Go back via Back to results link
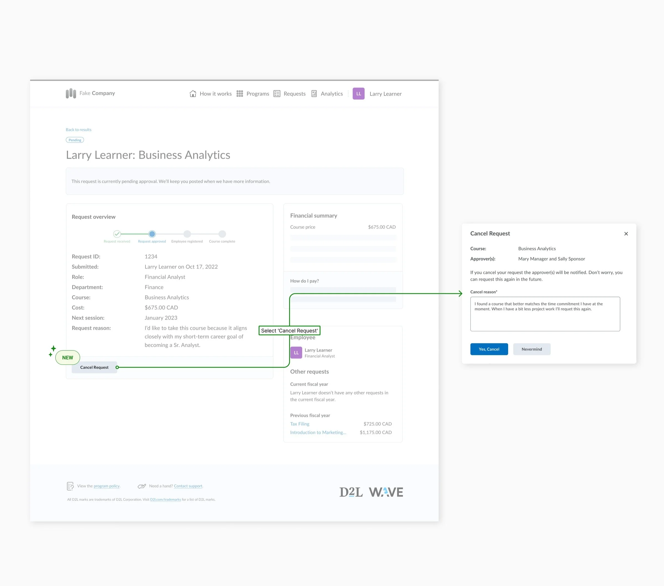The image size is (664, 586). pyautogui.click(x=79, y=130)
